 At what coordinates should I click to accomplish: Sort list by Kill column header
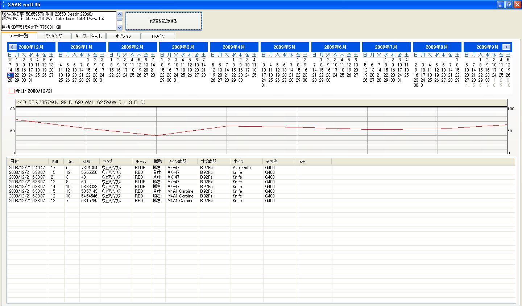coord(56,161)
